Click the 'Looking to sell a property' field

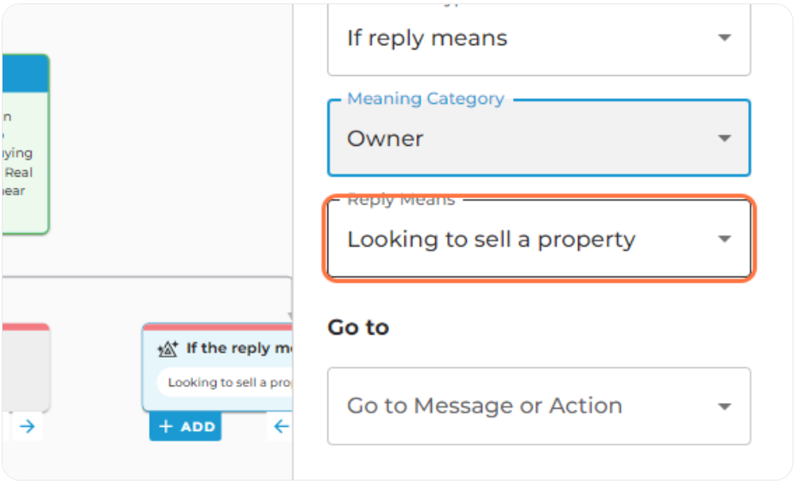[539, 239]
